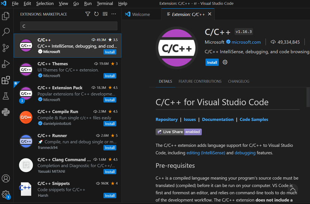Click the C/C++ Runner blue icon
This screenshot has width=310, height=204.
[x=26, y=141]
